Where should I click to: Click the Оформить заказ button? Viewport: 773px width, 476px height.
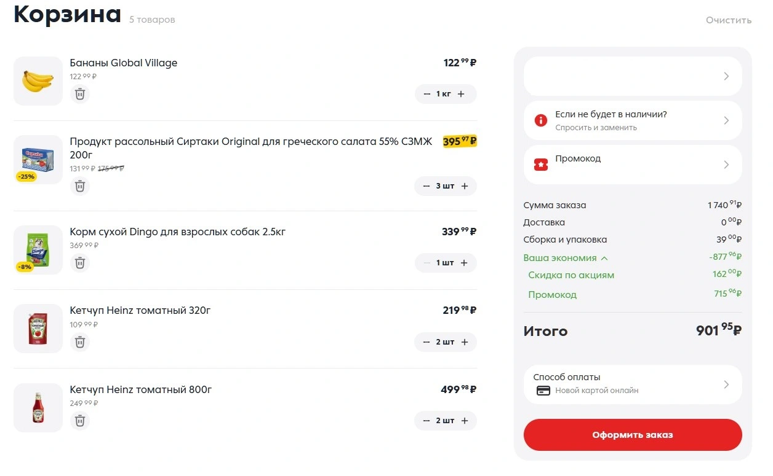633,435
